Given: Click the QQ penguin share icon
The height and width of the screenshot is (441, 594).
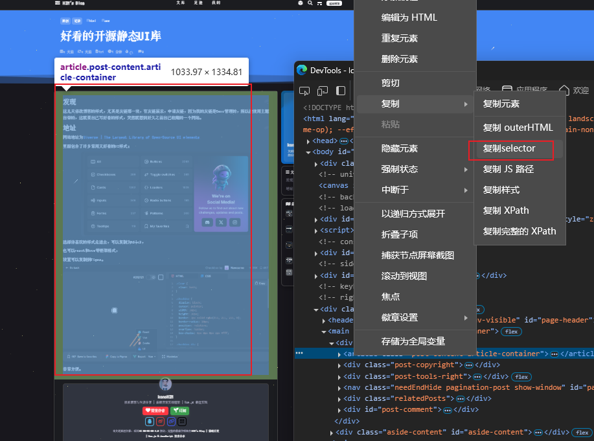Looking at the screenshot, I should [x=150, y=422].
